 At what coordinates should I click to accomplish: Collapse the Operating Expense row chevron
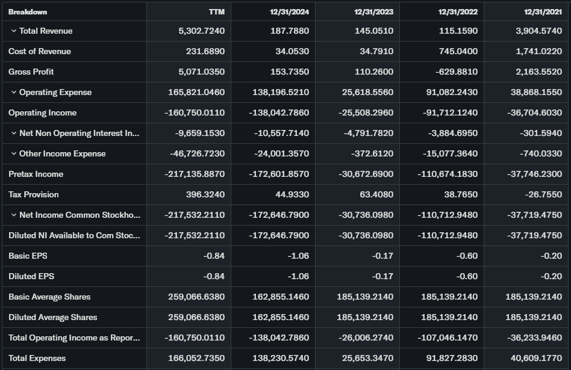coord(13,92)
